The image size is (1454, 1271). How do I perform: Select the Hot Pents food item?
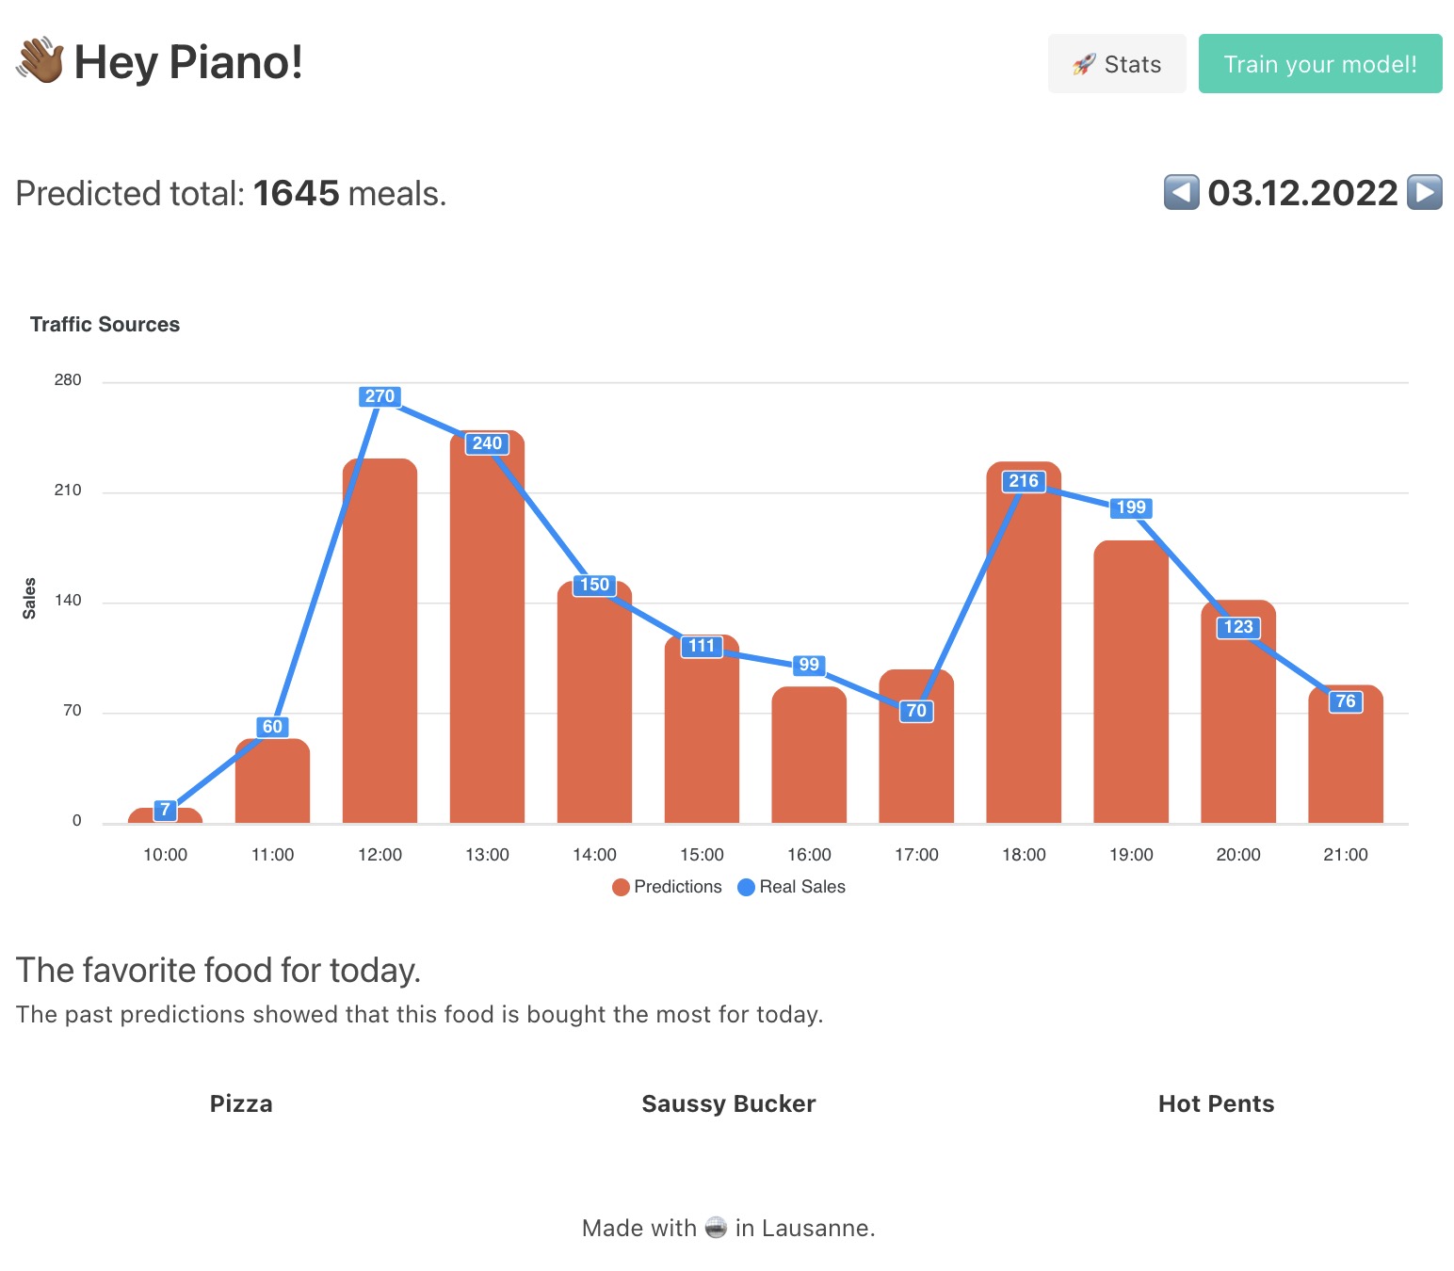coord(1216,1103)
